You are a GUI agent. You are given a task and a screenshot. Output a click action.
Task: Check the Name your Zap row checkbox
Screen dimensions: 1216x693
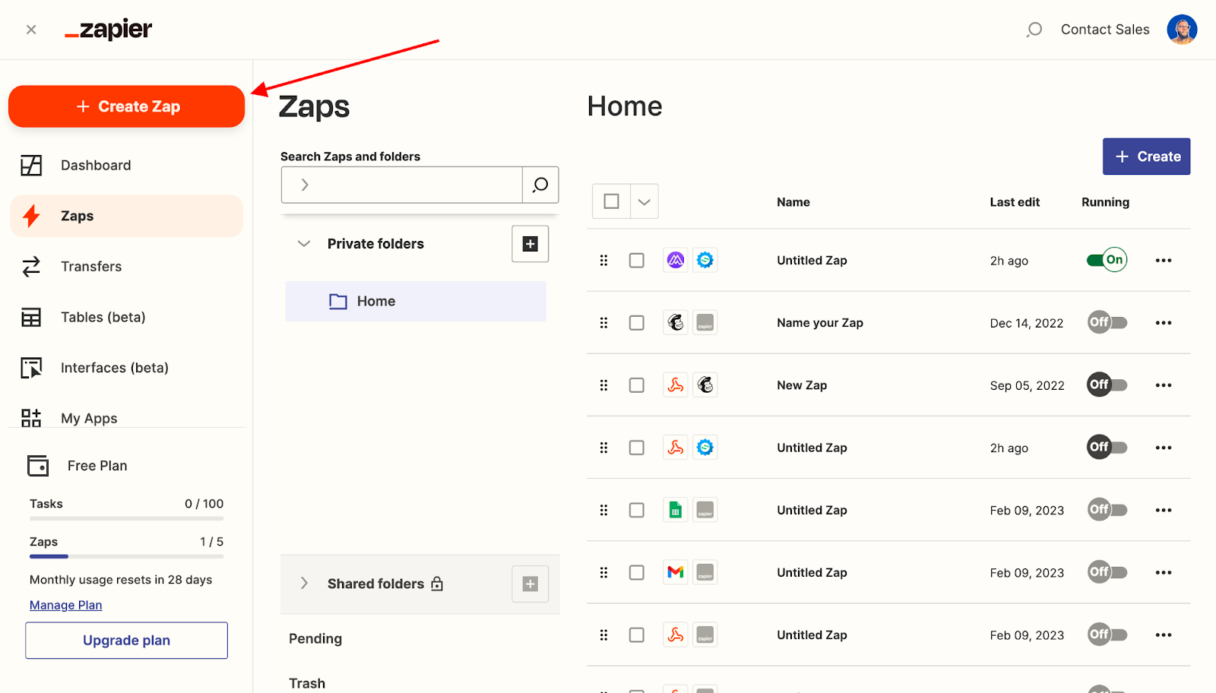tap(637, 323)
